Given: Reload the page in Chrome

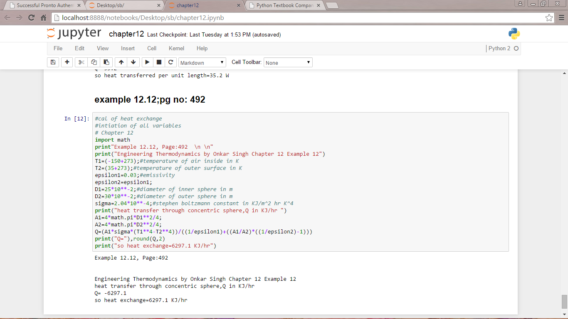Looking at the screenshot, I should [x=31, y=18].
